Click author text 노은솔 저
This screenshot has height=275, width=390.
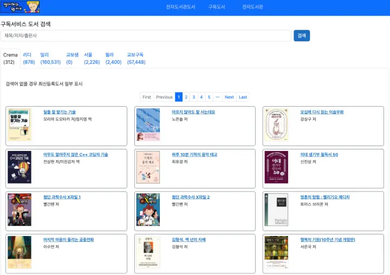[x=180, y=119]
